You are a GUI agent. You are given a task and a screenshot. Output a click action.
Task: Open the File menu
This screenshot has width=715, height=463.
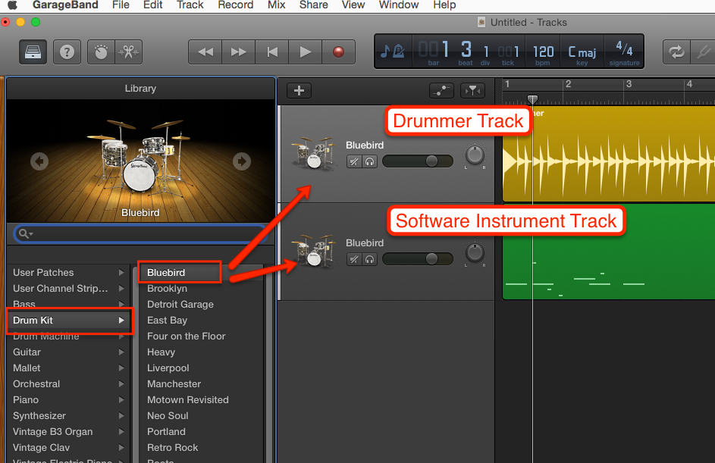[121, 5]
